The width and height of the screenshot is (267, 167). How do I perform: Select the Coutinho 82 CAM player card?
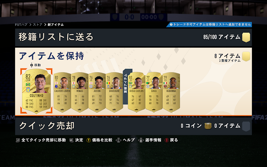pos(36,91)
